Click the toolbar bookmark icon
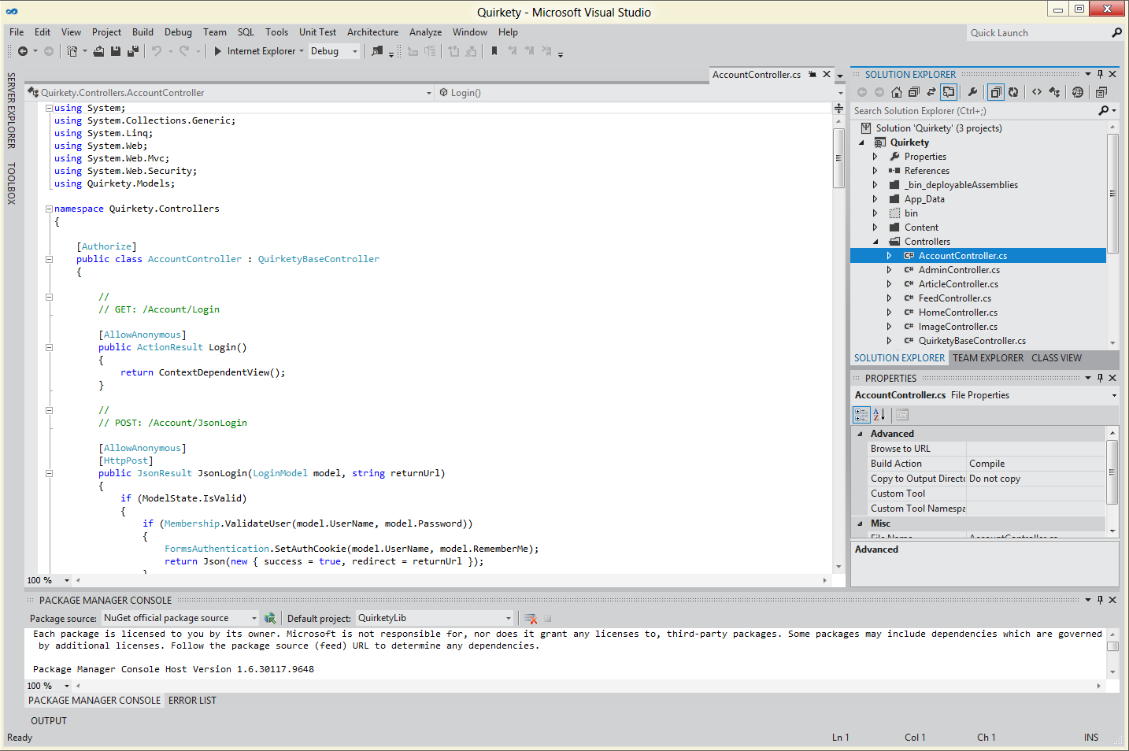The width and height of the screenshot is (1129, 751). (x=494, y=51)
